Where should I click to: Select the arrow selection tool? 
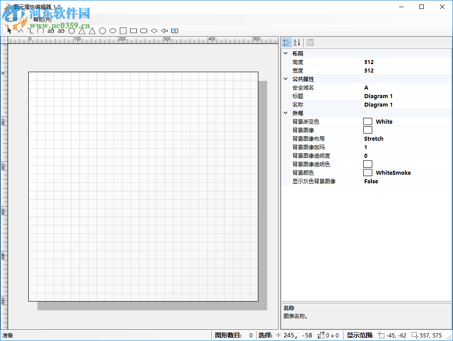tap(8, 30)
